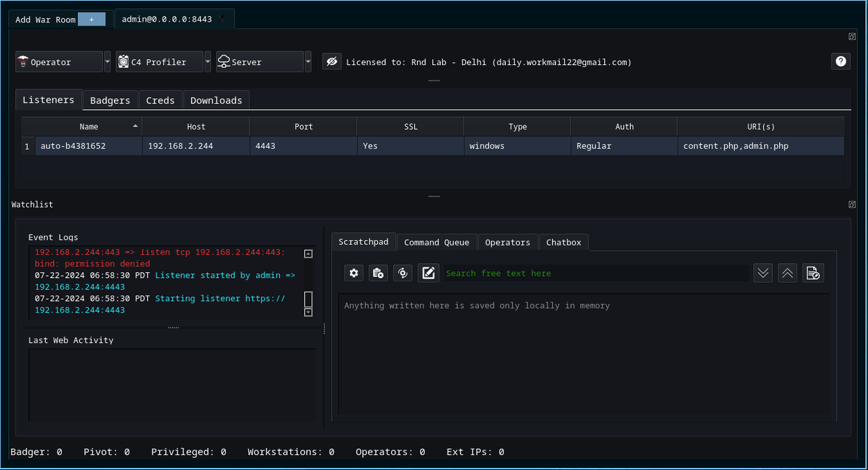Click the plus button beside Add War Room
868x470 pixels.
coord(92,20)
